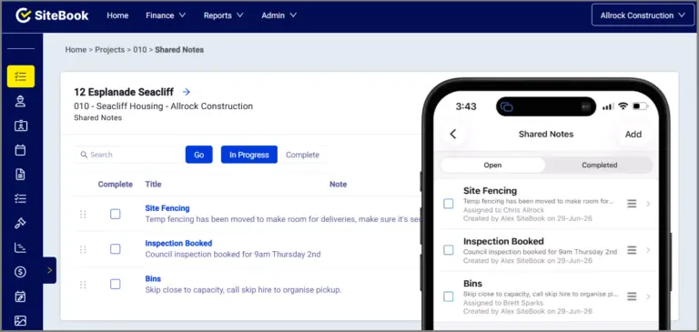Tap the reorder handle for phone Site Fencing

coord(632,204)
